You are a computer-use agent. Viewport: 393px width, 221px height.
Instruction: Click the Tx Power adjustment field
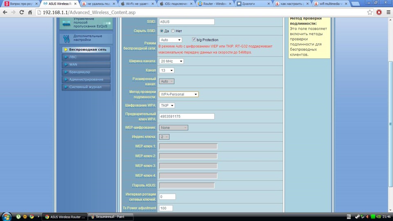166,208
